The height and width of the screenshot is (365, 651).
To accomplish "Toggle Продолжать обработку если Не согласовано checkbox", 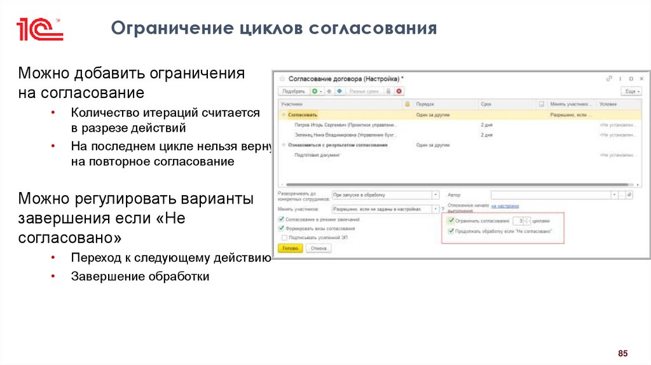I will click(451, 231).
